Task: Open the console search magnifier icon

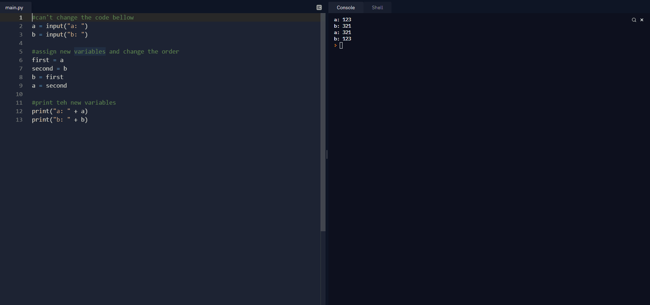Action: (634, 20)
